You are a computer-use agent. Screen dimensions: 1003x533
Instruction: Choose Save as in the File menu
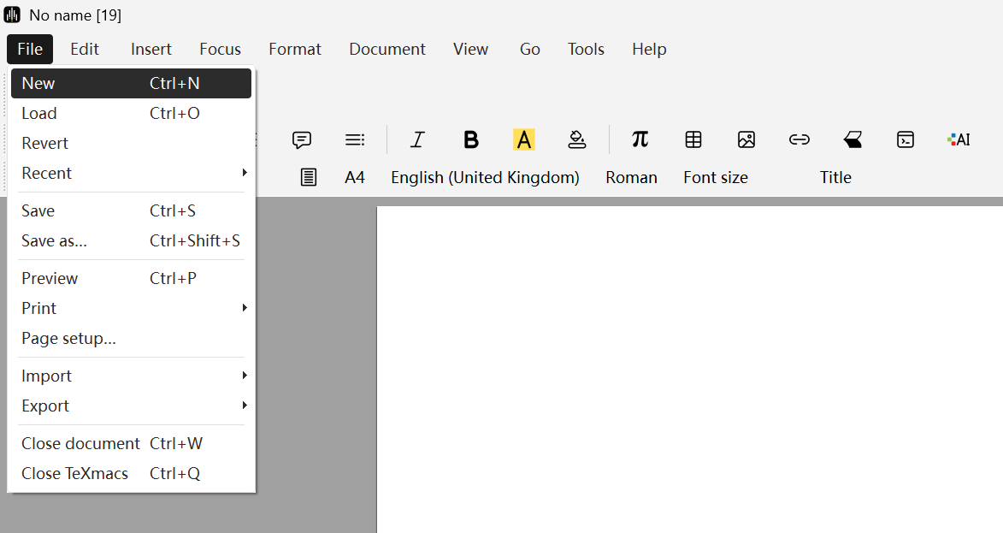(54, 240)
